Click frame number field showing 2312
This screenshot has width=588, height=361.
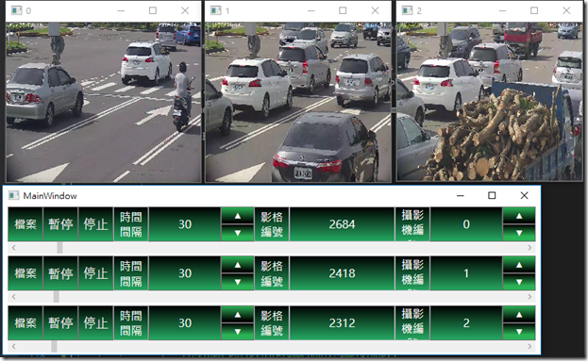pyautogui.click(x=342, y=322)
